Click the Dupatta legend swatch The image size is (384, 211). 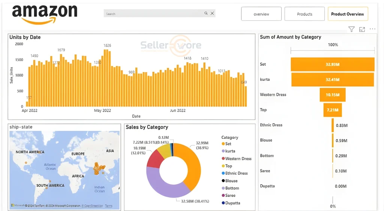(223, 203)
